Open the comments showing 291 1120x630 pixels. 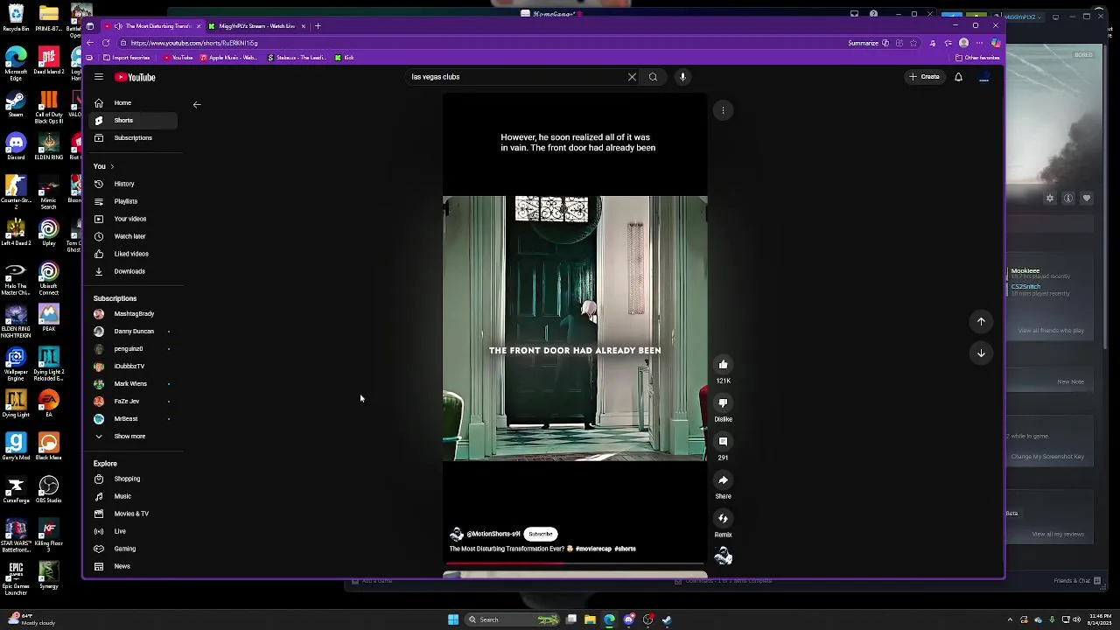coord(723,441)
